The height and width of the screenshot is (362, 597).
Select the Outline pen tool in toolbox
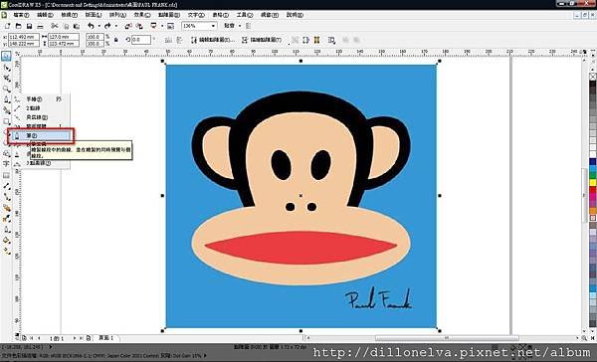(x=6, y=230)
